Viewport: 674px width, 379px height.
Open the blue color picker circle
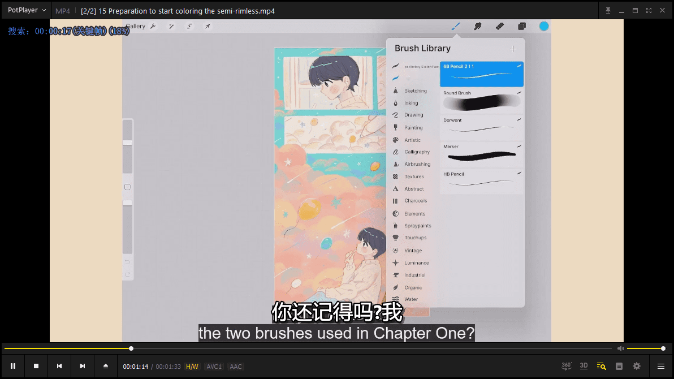[x=544, y=26]
